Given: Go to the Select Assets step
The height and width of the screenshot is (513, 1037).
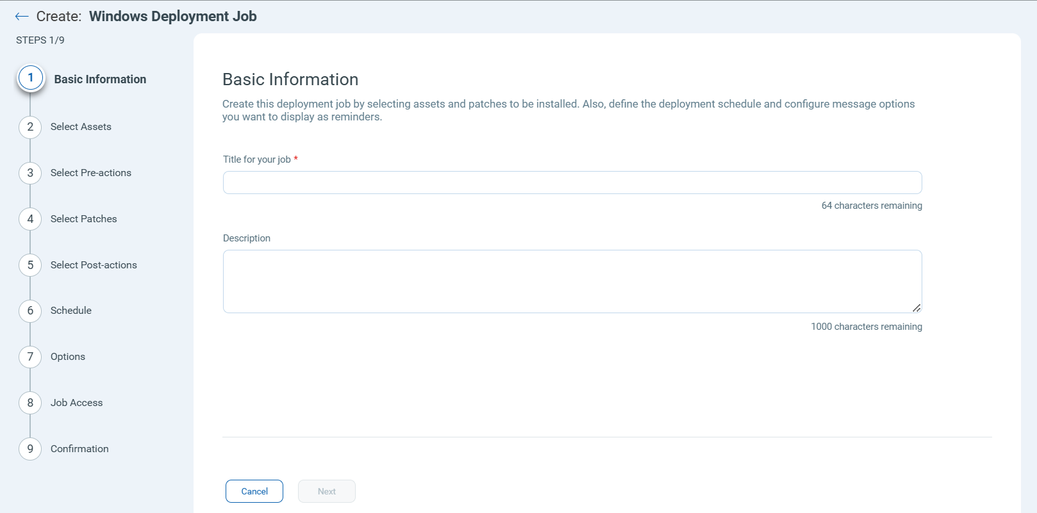Looking at the screenshot, I should pyautogui.click(x=81, y=127).
